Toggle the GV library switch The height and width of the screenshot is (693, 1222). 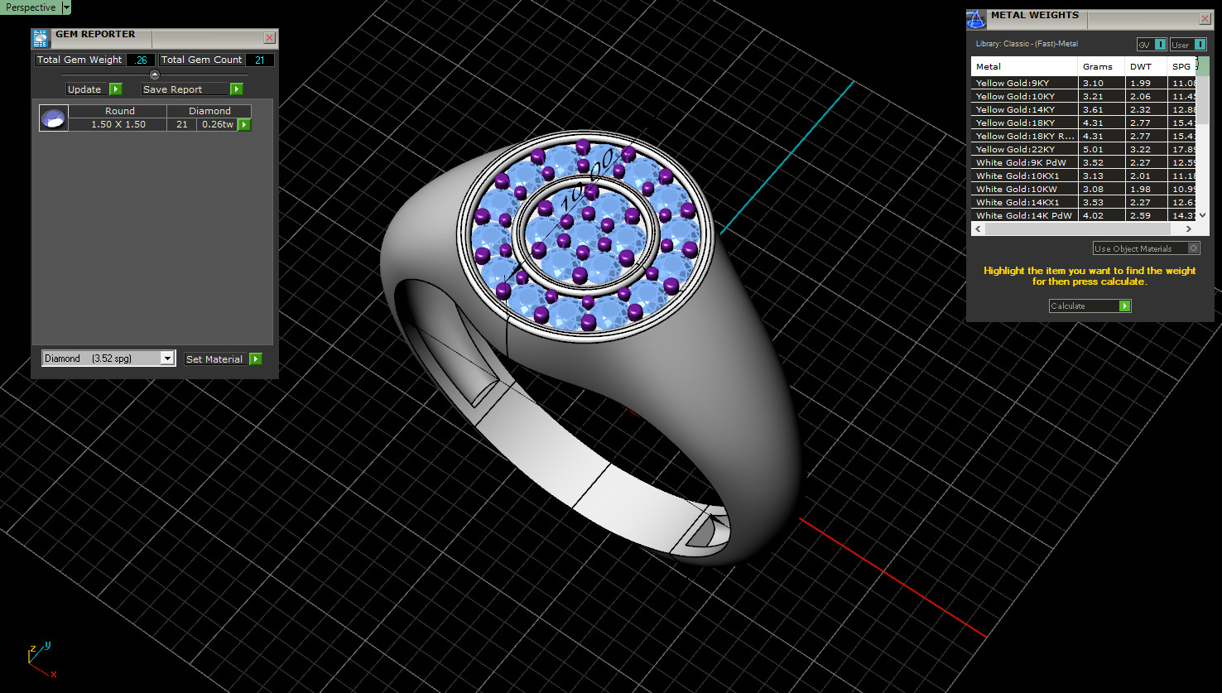1152,45
